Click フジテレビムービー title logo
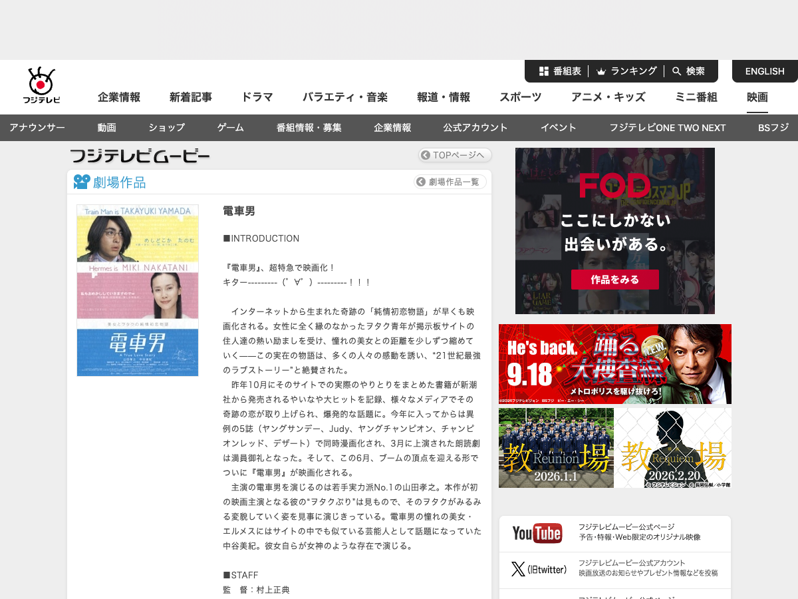Image resolution: width=798 pixels, height=599 pixels. click(140, 156)
